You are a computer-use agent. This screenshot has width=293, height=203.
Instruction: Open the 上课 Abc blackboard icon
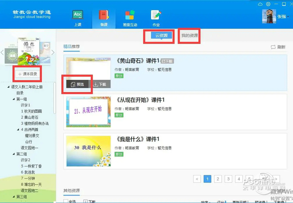tap(78, 15)
